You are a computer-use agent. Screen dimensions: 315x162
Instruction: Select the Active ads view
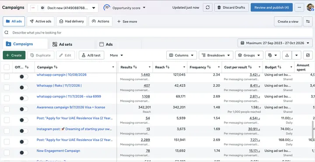tap(40, 21)
